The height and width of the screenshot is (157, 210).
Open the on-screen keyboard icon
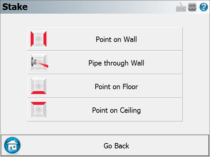[x=181, y=7]
